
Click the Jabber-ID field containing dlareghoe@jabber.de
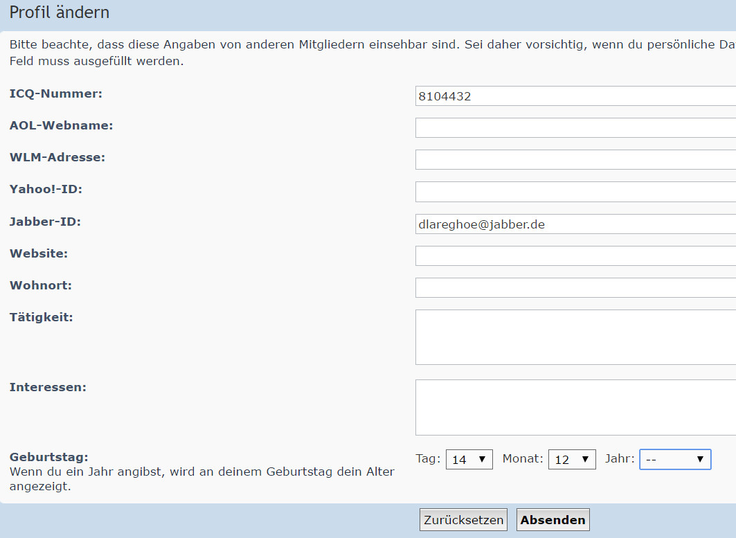[575, 224]
